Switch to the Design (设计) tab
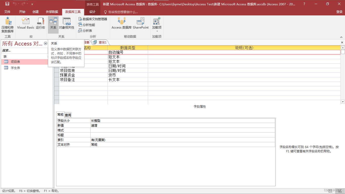This screenshot has height=194, width=345. [92, 12]
